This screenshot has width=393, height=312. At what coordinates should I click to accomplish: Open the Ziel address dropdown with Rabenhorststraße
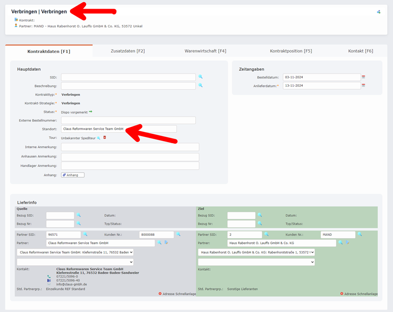256,252
